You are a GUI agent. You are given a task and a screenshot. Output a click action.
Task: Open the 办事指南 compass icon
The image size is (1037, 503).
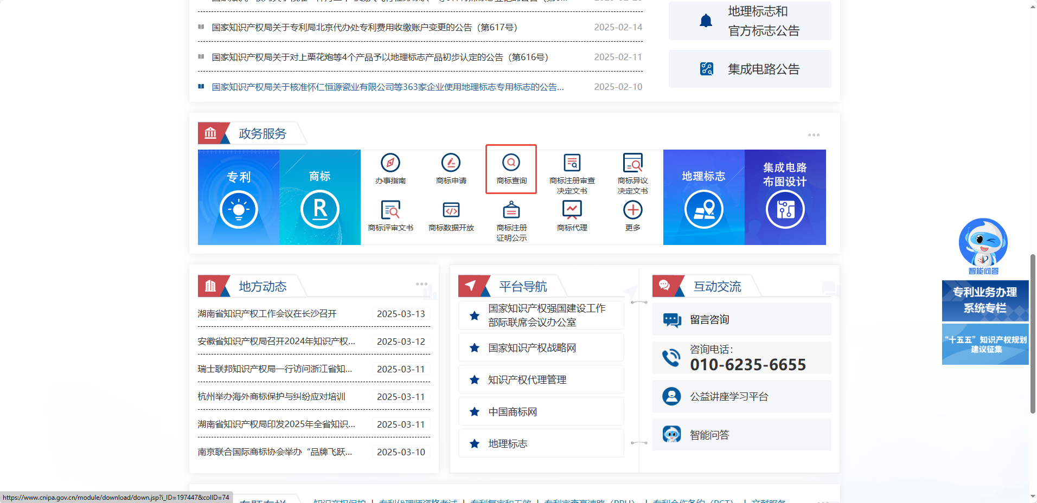click(x=391, y=163)
